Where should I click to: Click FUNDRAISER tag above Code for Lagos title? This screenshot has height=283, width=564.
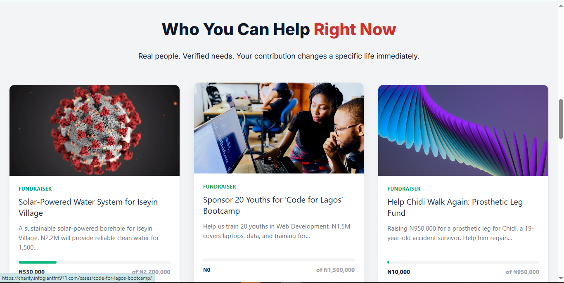pos(220,186)
